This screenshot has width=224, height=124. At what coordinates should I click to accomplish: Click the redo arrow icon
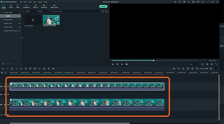click(7, 69)
